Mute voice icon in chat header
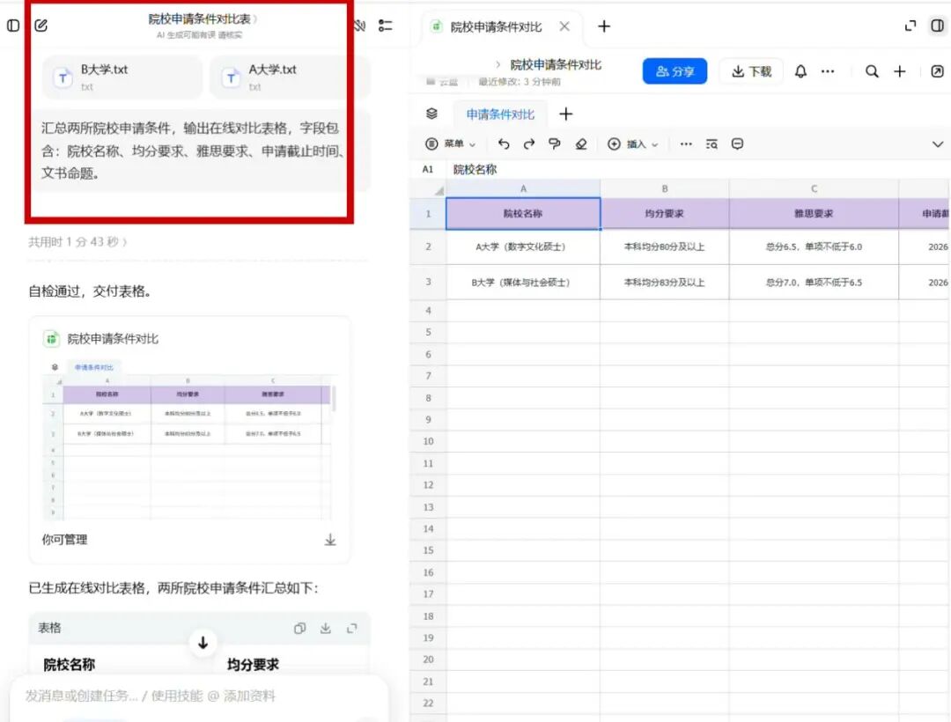Image resolution: width=951 pixels, height=722 pixels. click(x=360, y=26)
